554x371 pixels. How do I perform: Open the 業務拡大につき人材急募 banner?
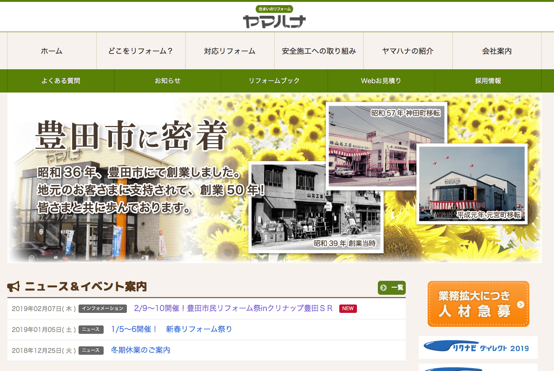478,304
